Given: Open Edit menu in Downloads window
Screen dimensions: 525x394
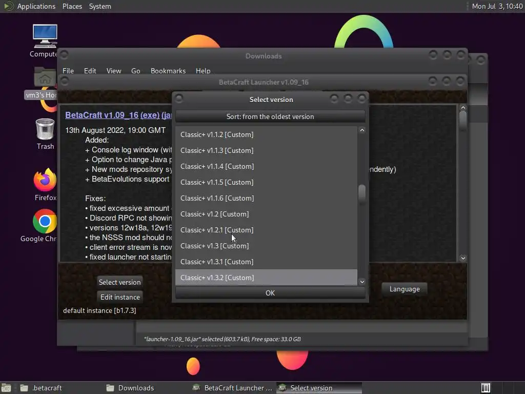Looking at the screenshot, I should pyautogui.click(x=90, y=71).
